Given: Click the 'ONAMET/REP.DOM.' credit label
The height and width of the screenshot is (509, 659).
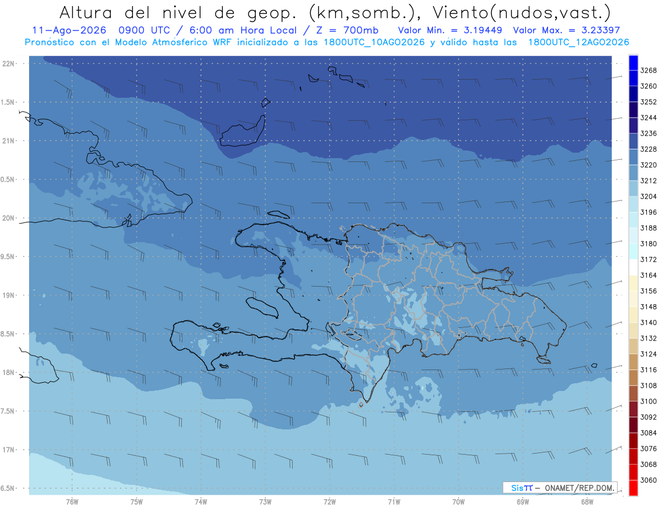Looking at the screenshot, I should coord(579,488).
